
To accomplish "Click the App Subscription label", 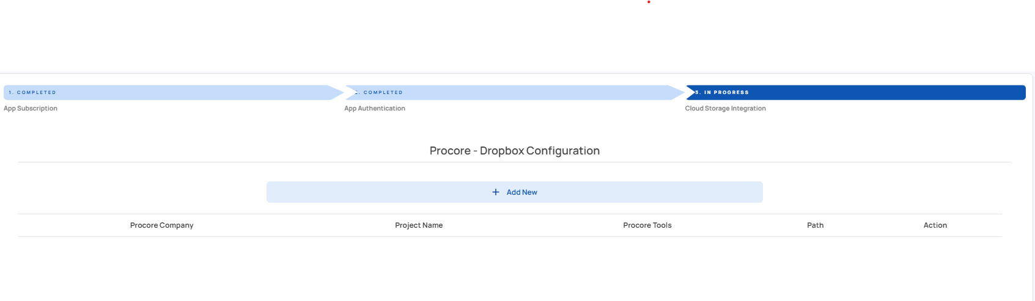I will [x=31, y=108].
